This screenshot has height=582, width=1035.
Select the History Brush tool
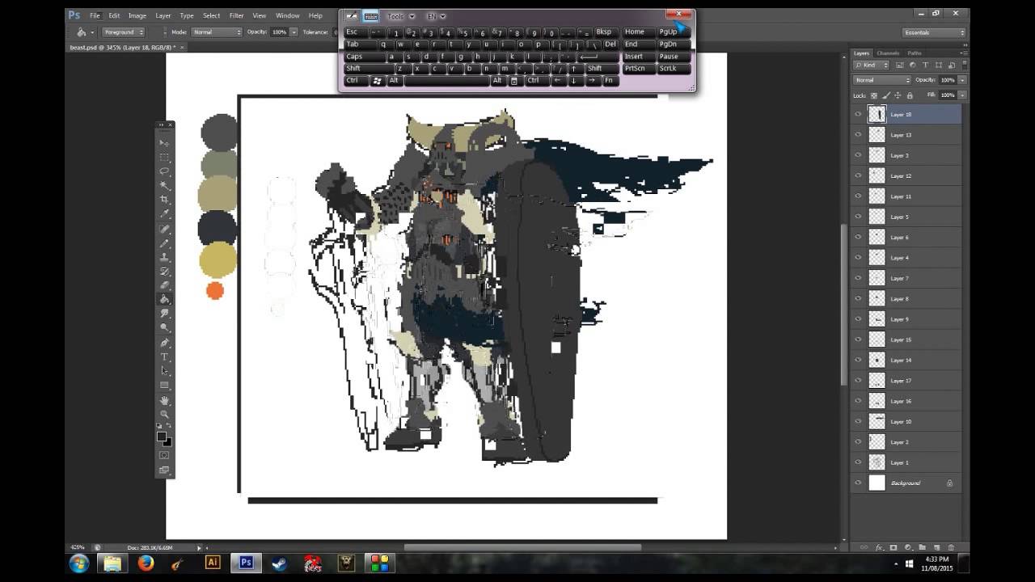[164, 272]
